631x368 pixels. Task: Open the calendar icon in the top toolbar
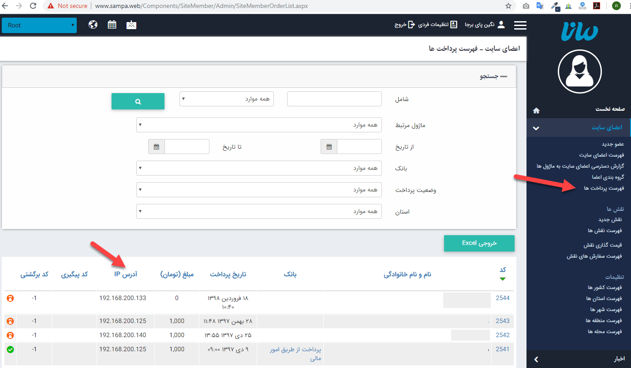(112, 24)
